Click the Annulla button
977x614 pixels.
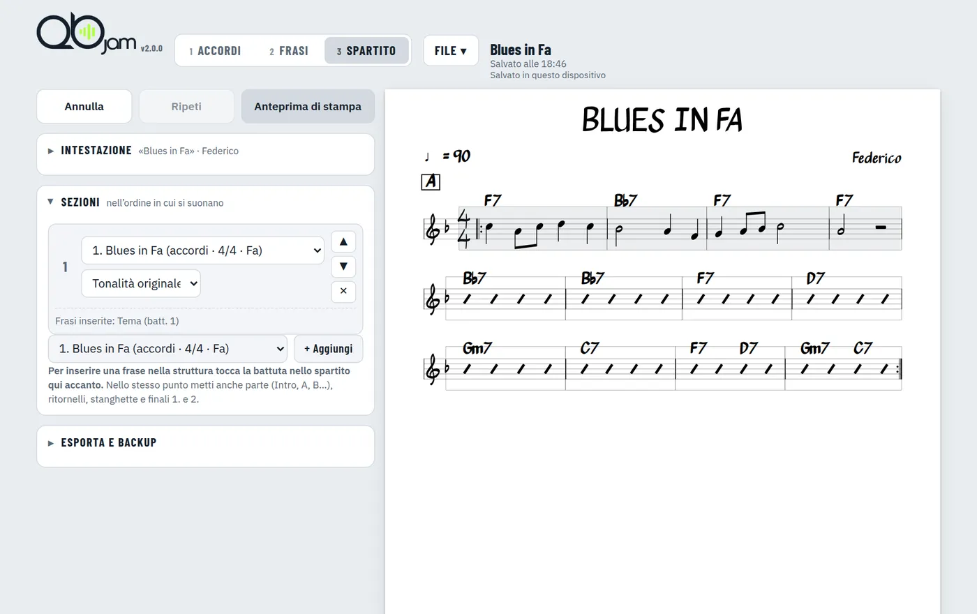[x=84, y=107]
